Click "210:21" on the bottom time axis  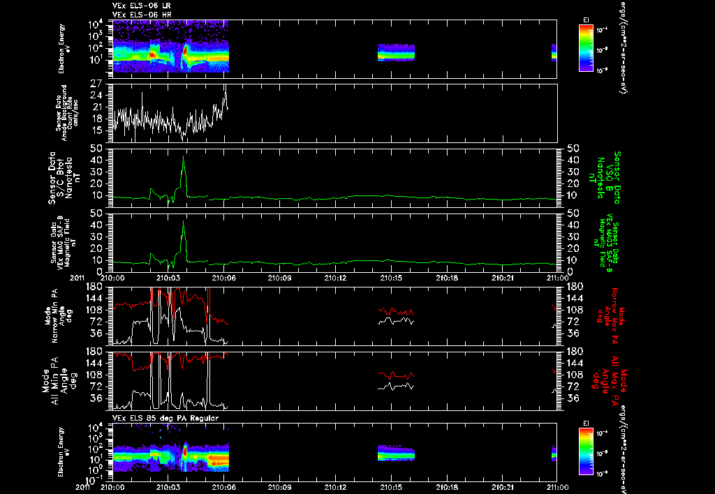click(x=503, y=487)
